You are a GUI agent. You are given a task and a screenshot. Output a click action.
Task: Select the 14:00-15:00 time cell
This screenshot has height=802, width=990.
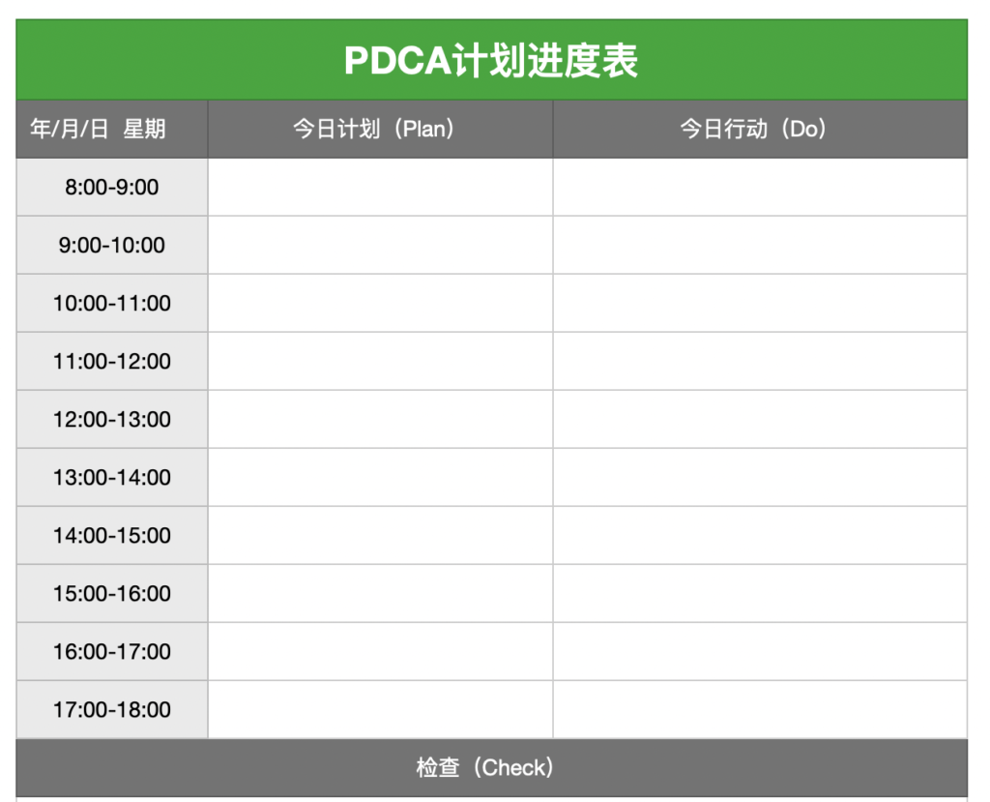pyautogui.click(x=111, y=535)
